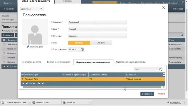Go to first page in background users list
Image resolution: width=188 pixels, height=106 pixels.
pos(4,67)
